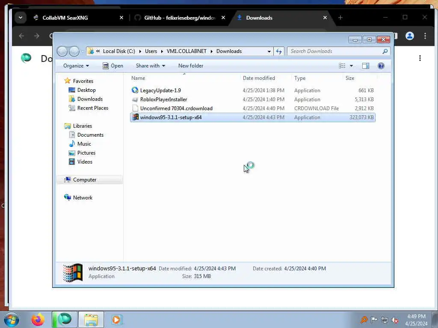Screen dimensions: 438x328
Task: Expand the arrow after Local Disk (C:)
Action: (140, 51)
